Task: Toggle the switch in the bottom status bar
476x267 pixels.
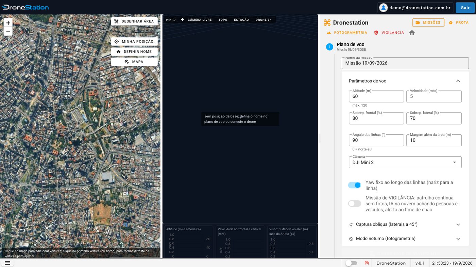Action: 351,263
